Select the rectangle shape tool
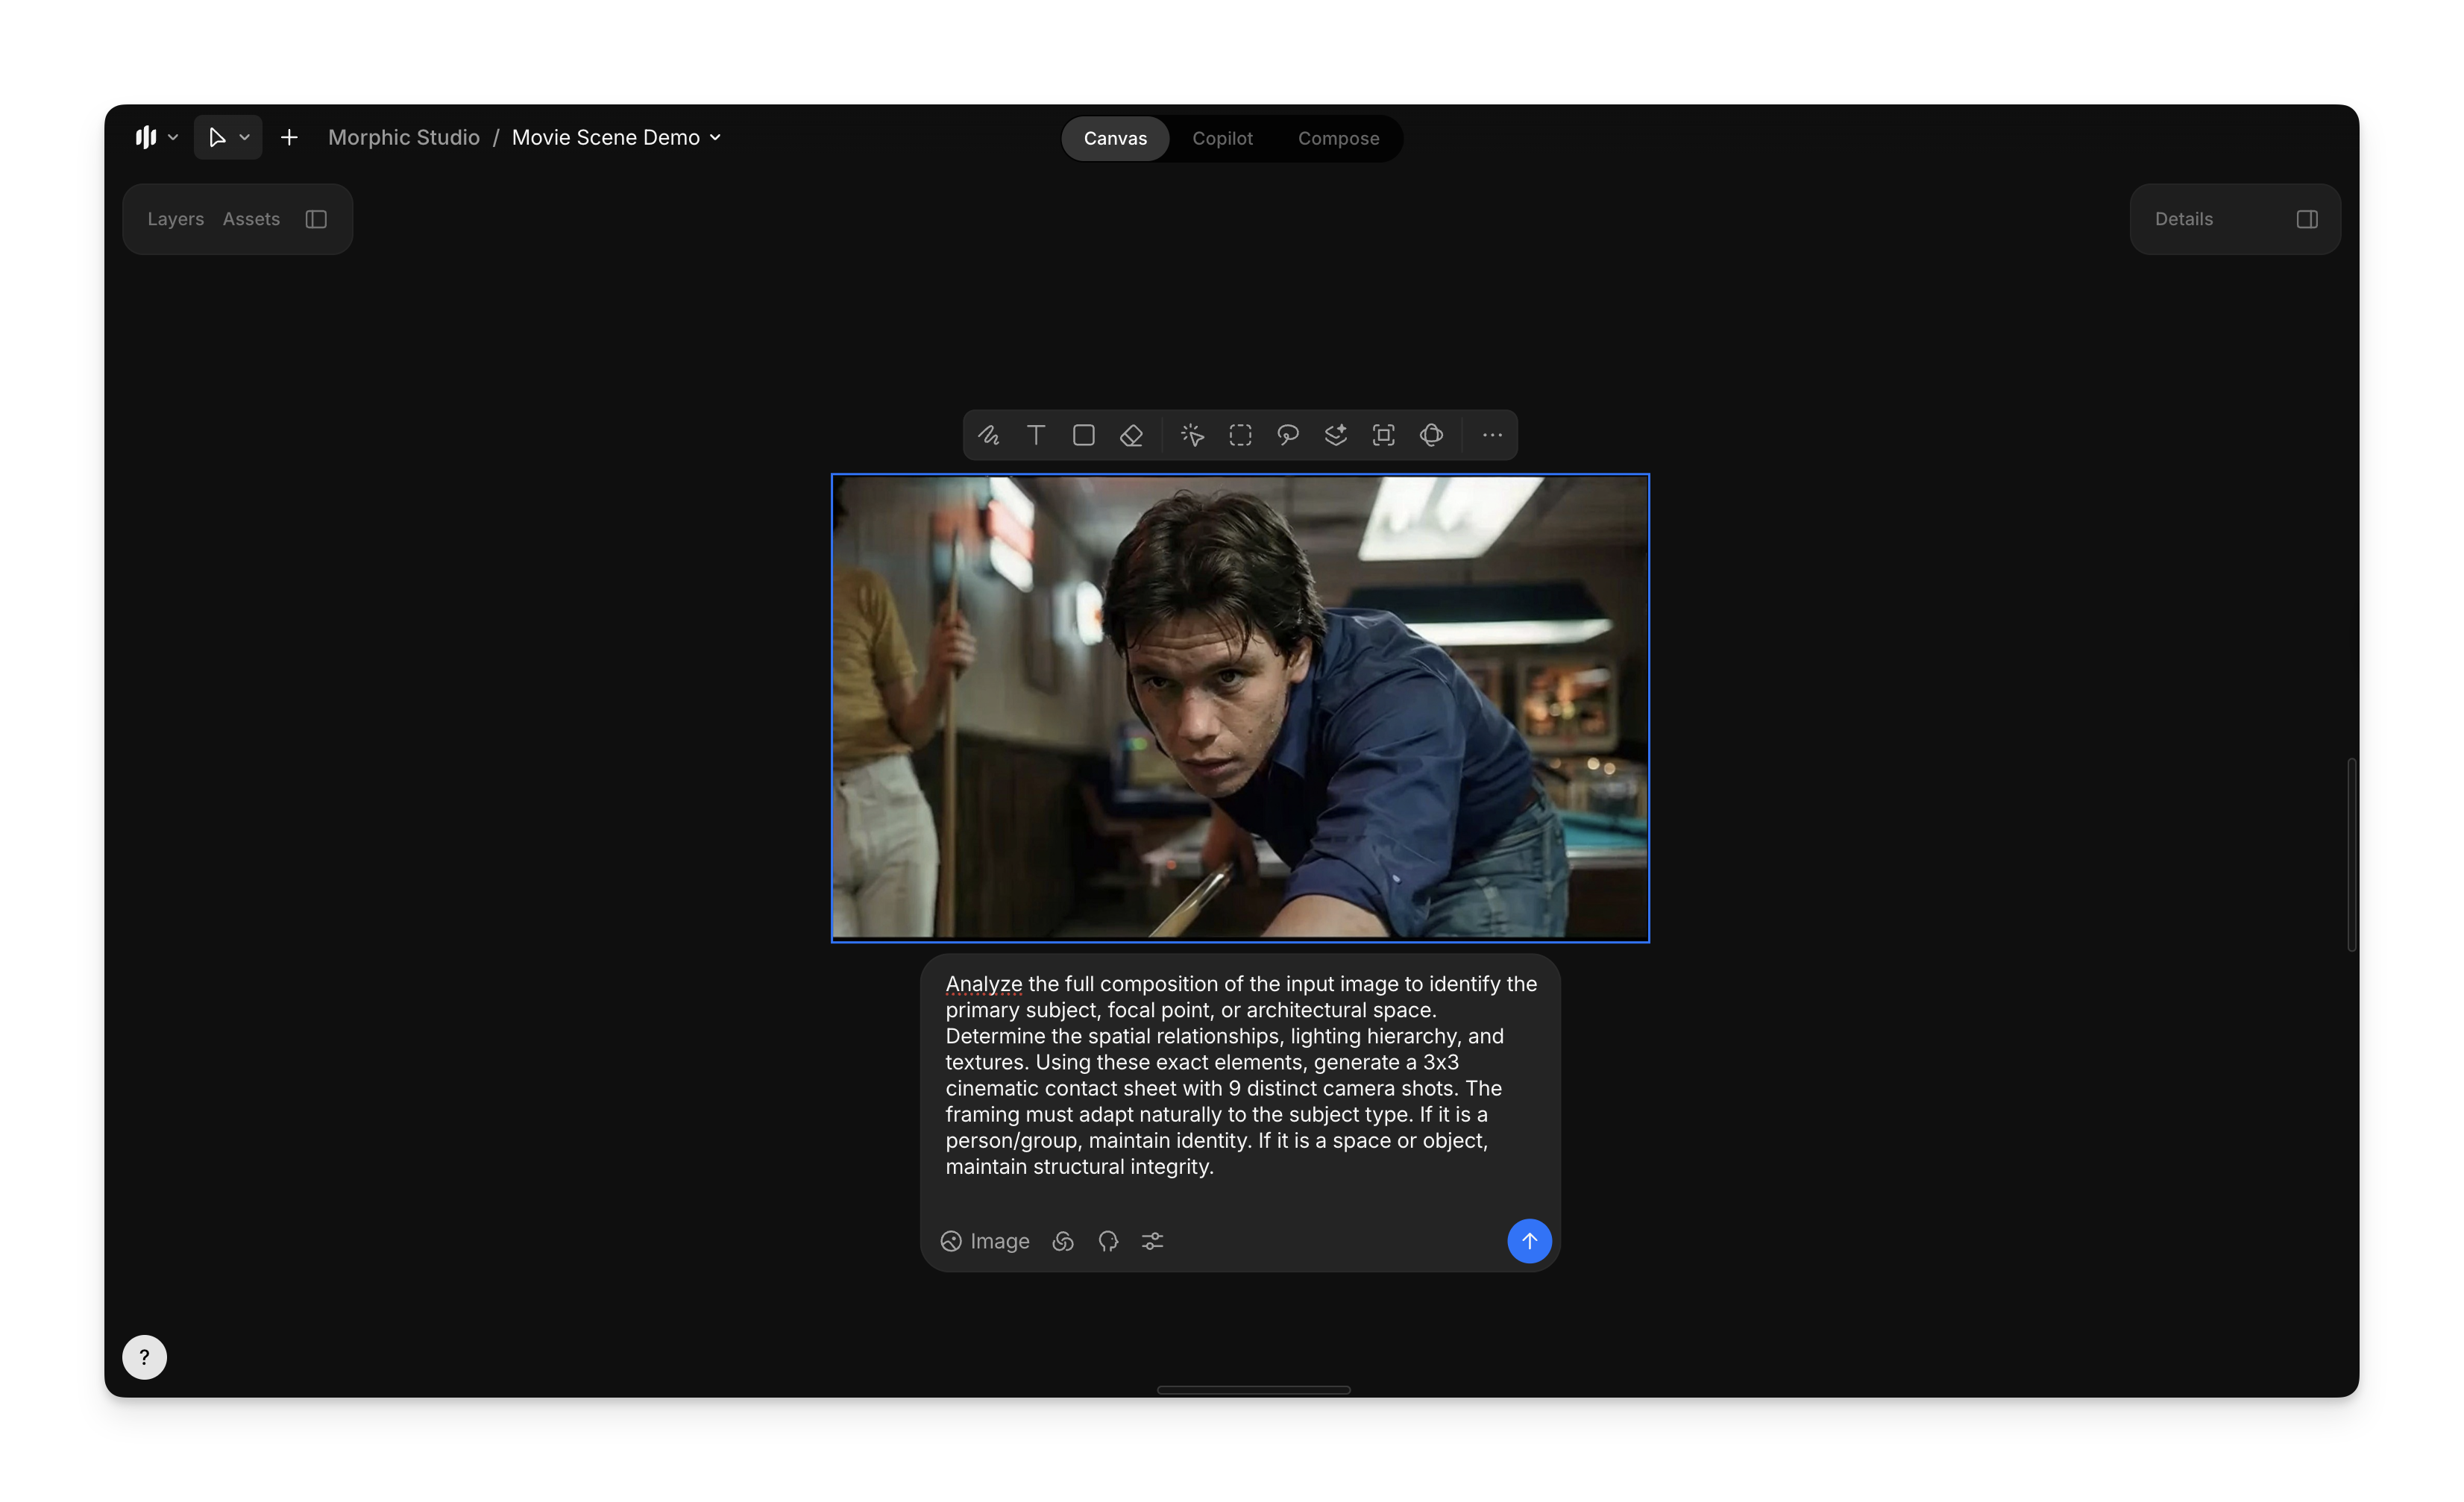Screen dimensions: 2464x1502 click(1083, 435)
